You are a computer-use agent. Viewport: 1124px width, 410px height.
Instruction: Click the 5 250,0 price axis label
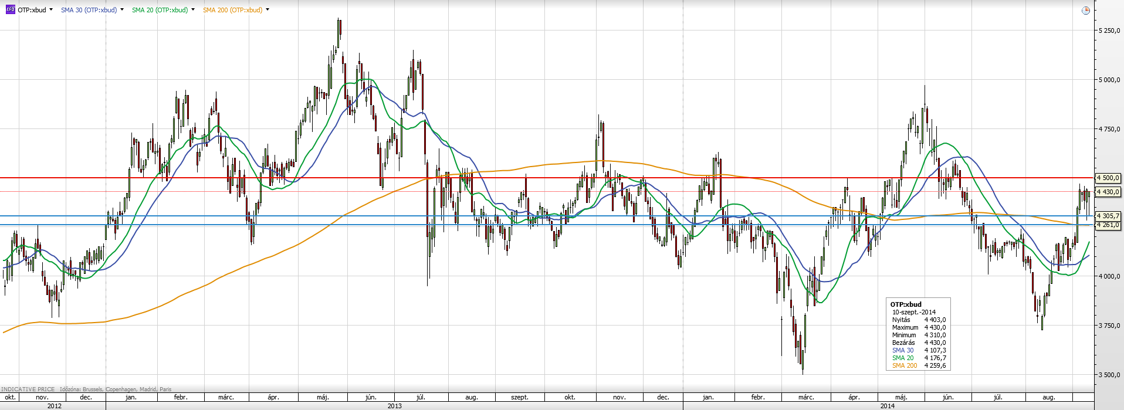[x=1109, y=31]
